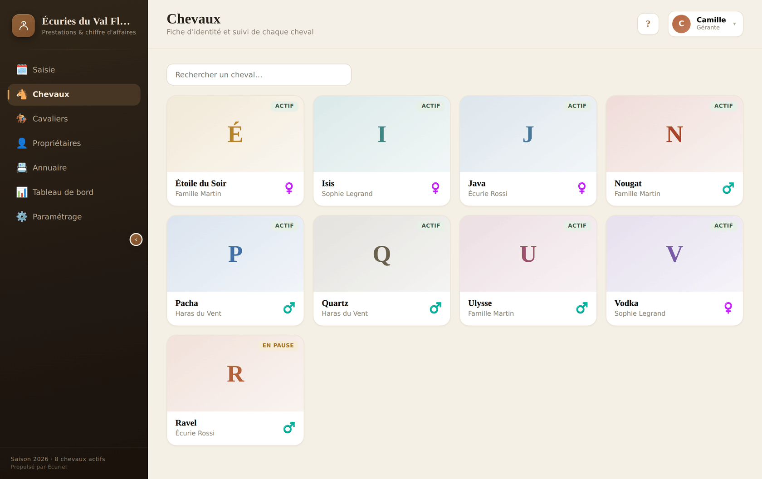
Task: Select the Vodka horse card image
Action: [x=674, y=254]
